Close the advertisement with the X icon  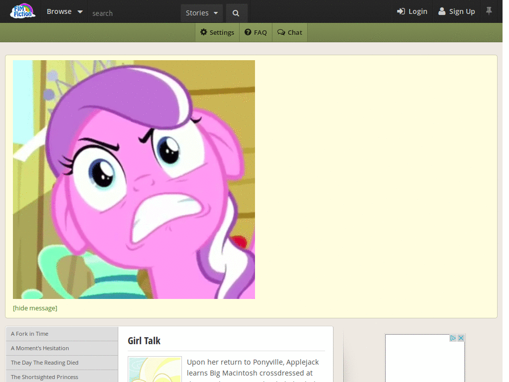point(461,338)
